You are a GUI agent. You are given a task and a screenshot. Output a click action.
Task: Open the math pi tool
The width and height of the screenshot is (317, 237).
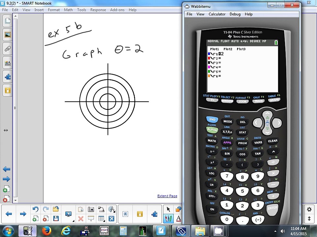pos(125,214)
